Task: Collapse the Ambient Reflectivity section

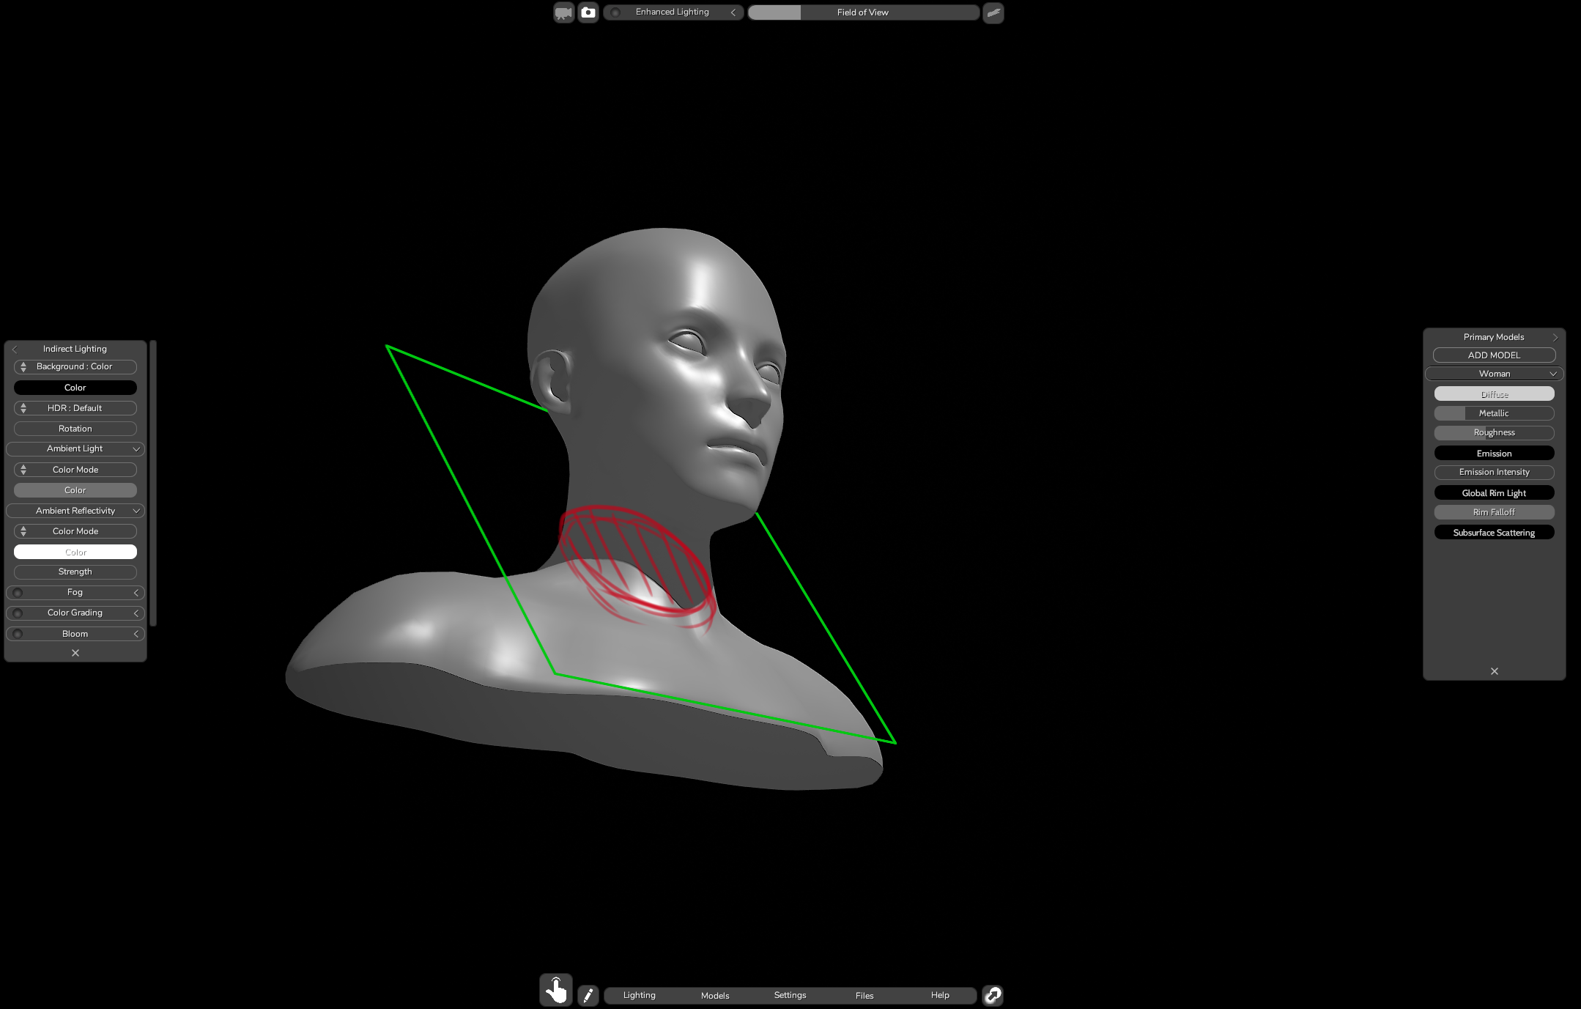Action: 136,511
